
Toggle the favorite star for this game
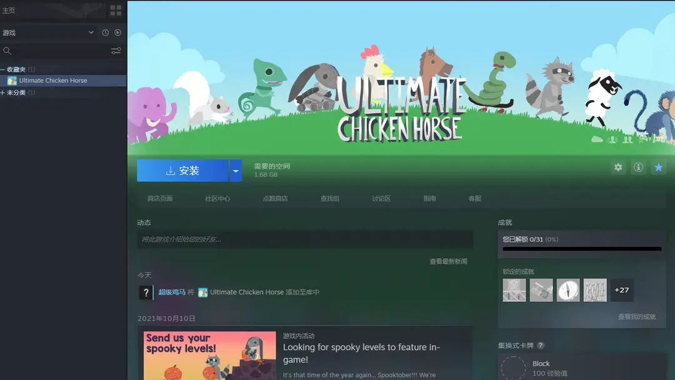(659, 167)
